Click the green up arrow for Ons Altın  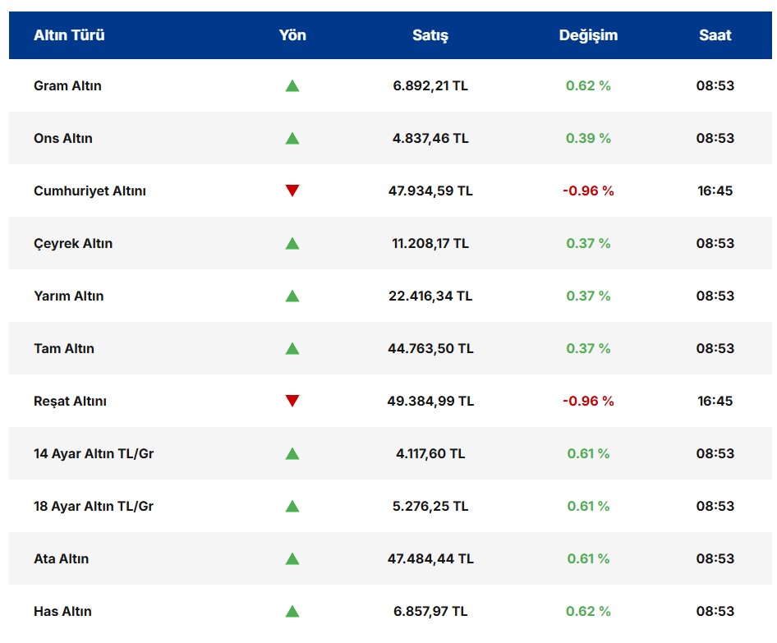(x=292, y=138)
